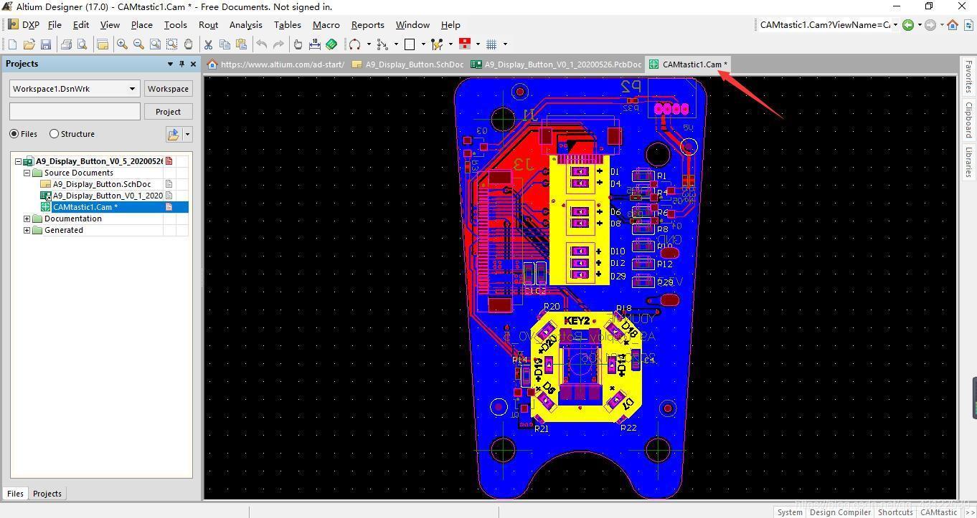Pick the Measure distance tool
The image size is (977, 518).
[315, 44]
